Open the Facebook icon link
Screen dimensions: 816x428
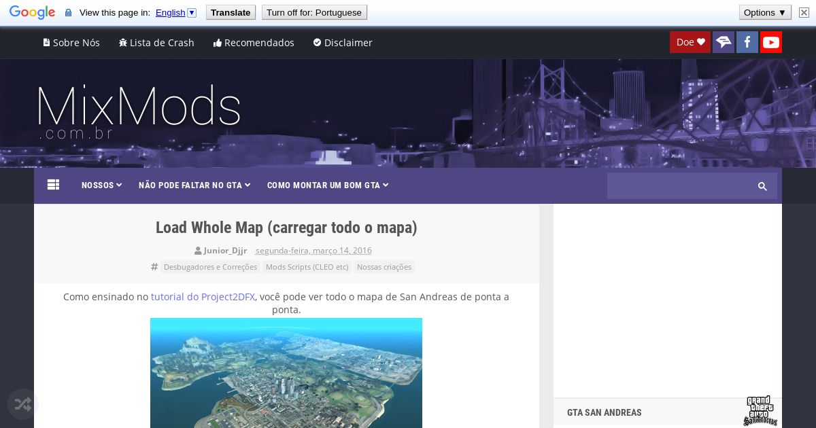(747, 42)
